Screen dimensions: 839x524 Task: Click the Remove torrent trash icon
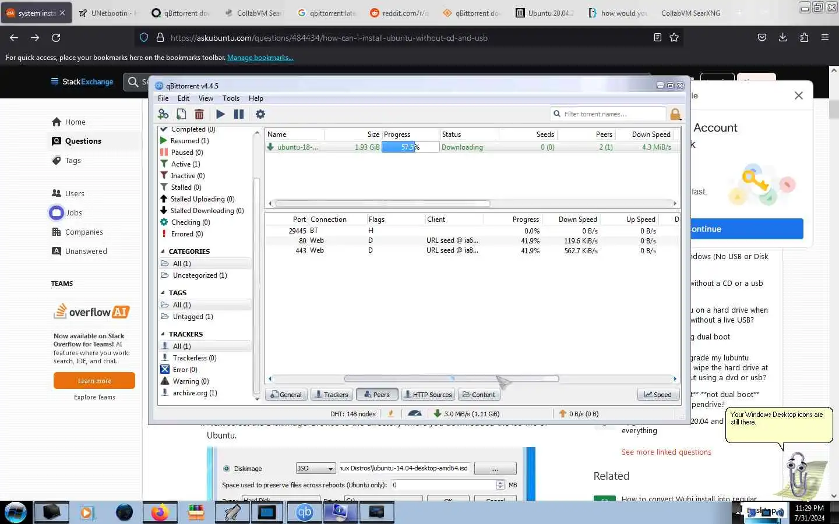point(199,114)
